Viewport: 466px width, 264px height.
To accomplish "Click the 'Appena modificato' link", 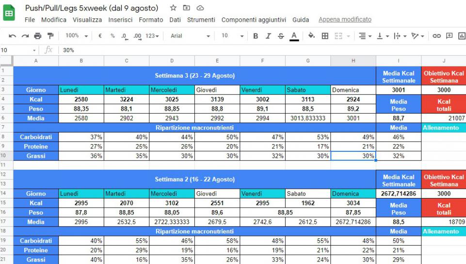I will [345, 20].
